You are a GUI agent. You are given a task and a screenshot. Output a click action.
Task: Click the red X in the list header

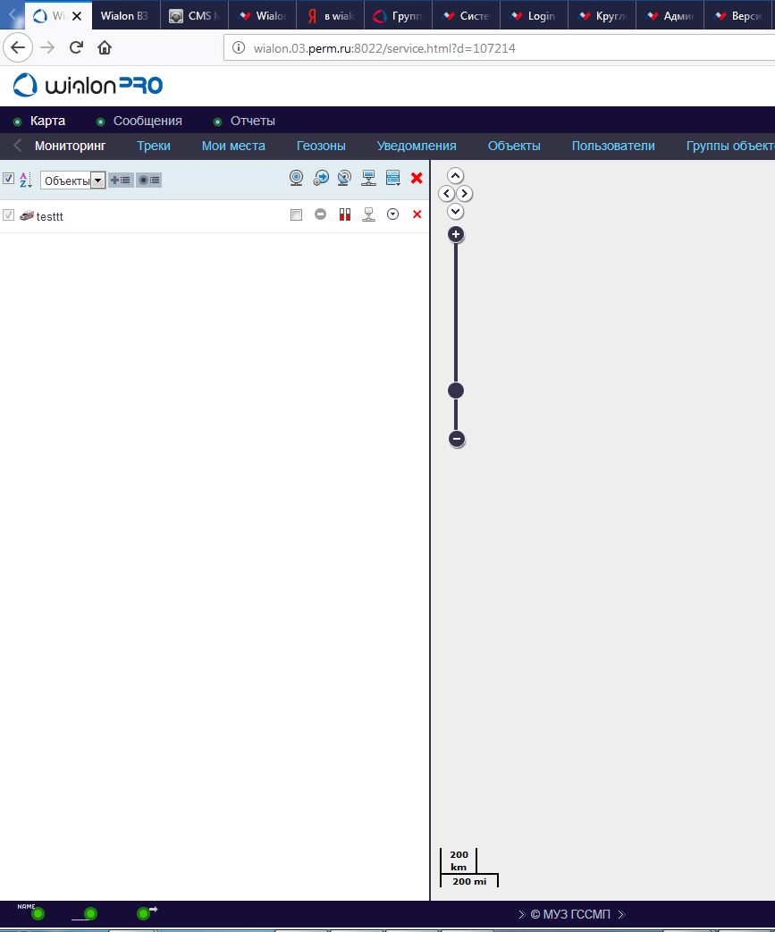coord(417,179)
